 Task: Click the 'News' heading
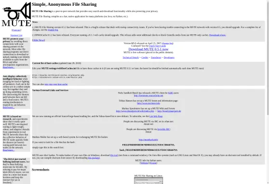[35, 22]
